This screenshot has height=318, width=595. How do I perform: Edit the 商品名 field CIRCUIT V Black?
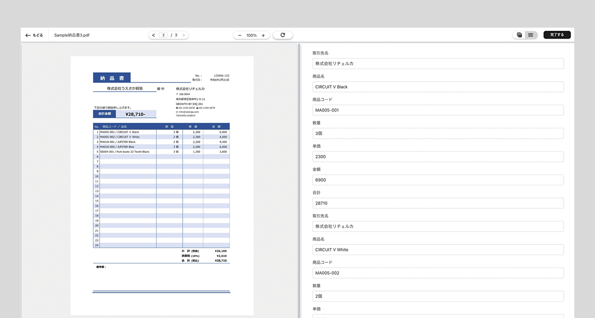[438, 87]
